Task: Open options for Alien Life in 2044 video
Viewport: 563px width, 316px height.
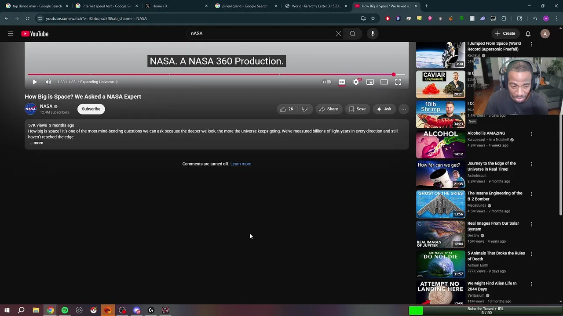Action: click(x=531, y=284)
